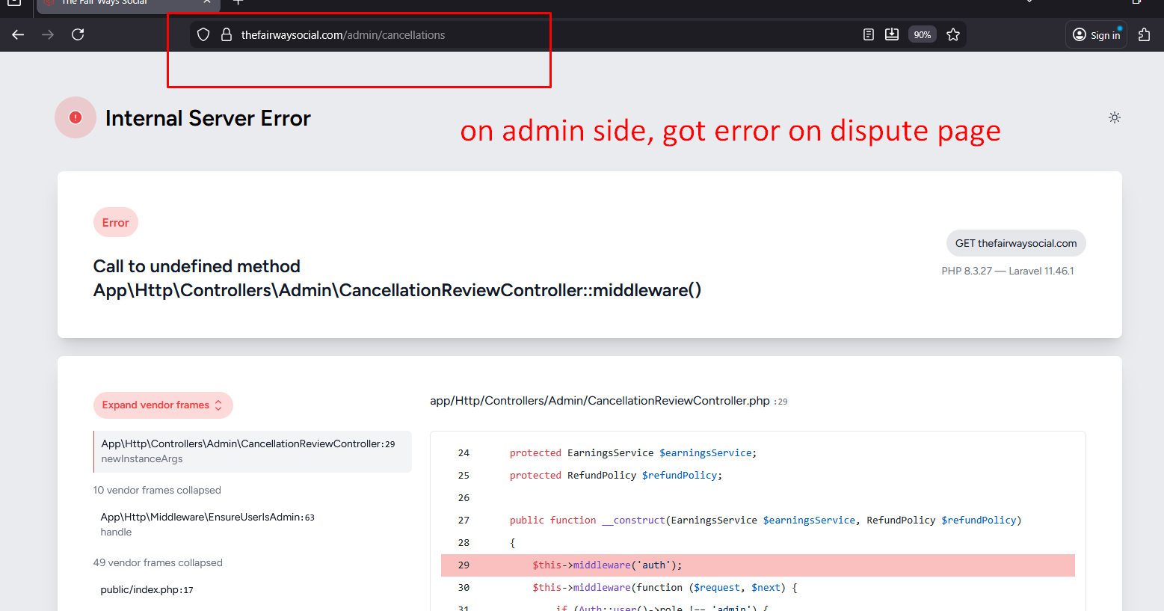Select the EnsureUserIsAdmin:63 stack frame
This screenshot has height=611, width=1164.
click(x=207, y=524)
